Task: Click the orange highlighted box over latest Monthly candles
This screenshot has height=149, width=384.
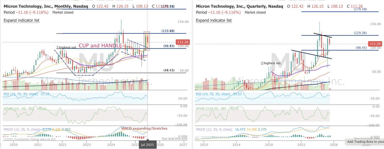Action: point(147,40)
